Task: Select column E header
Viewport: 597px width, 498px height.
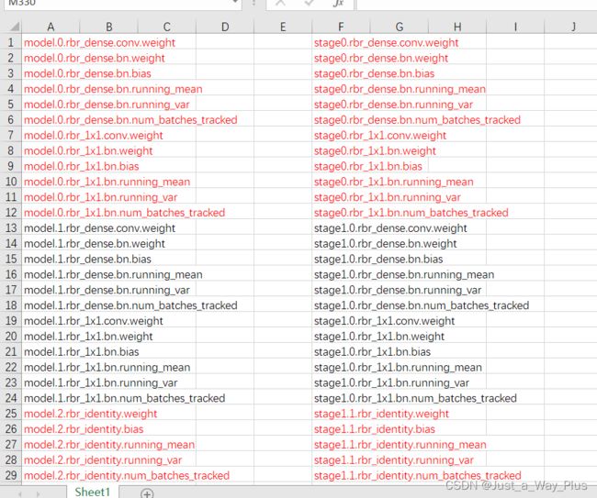Action: (x=283, y=27)
